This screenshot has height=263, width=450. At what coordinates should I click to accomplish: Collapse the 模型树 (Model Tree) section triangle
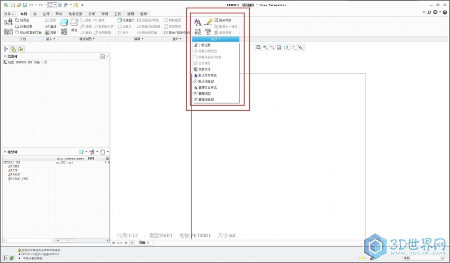pos(5,152)
